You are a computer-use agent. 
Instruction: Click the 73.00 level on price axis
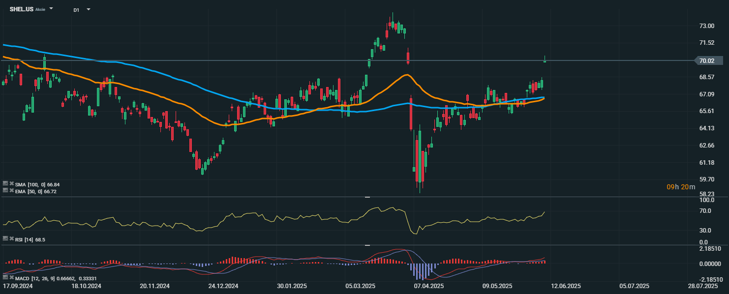pyautogui.click(x=707, y=26)
